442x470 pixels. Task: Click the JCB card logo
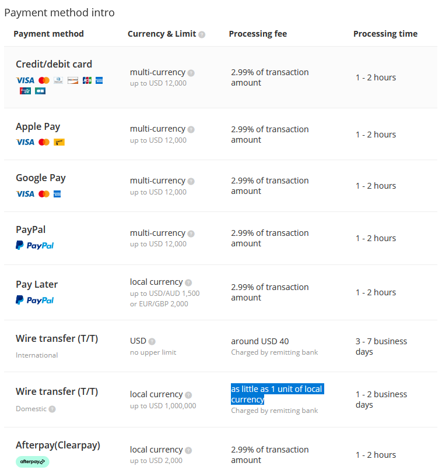[x=87, y=80]
